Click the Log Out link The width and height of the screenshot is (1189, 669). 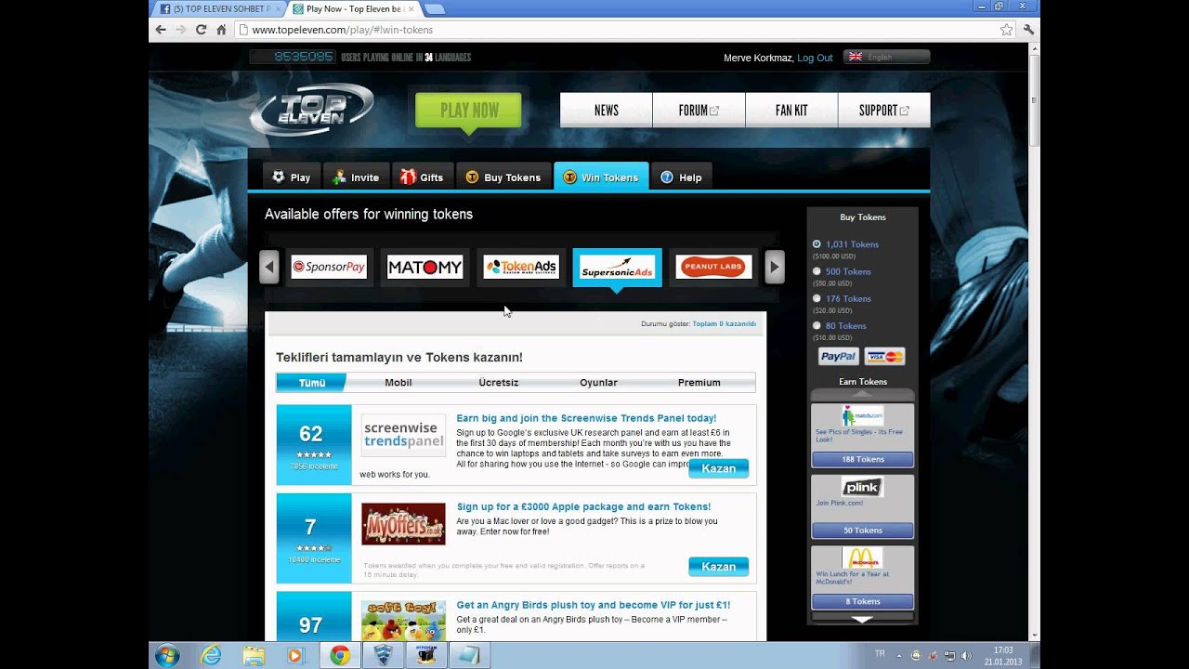(815, 58)
